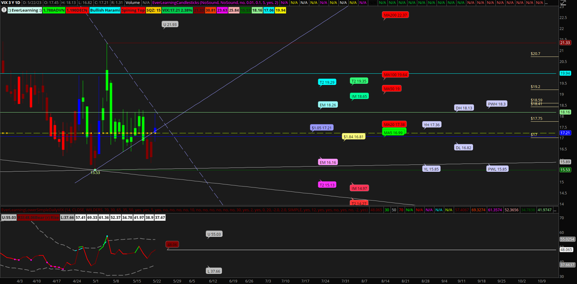Click the U 55.03 lower-panel bubble
This screenshot has height=284, width=577.
[214, 234]
